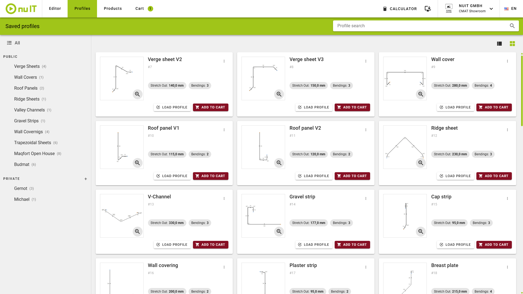Open Breast plate options menu
Viewport: 523px width, 294px height.
click(x=507, y=267)
